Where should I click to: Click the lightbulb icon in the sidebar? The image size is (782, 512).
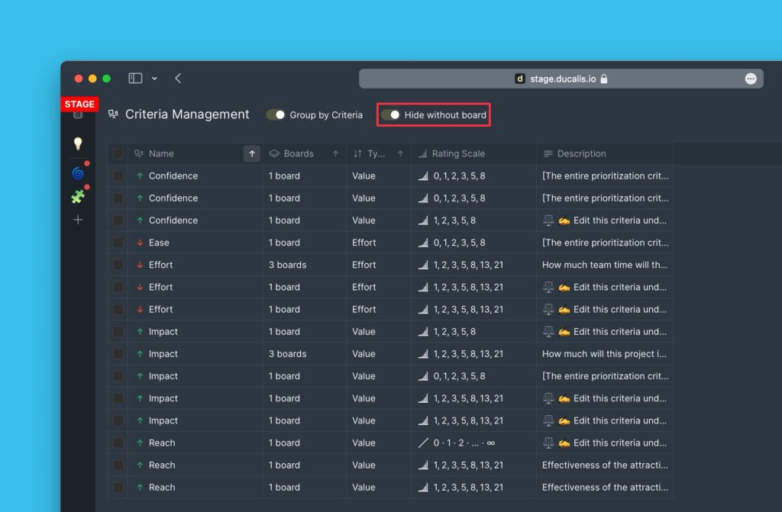click(77, 143)
